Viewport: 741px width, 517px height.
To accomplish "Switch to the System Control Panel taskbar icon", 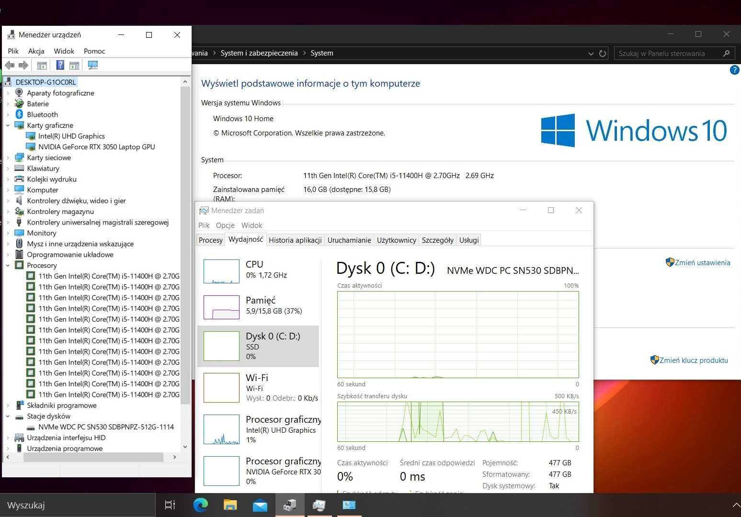I will [x=349, y=505].
